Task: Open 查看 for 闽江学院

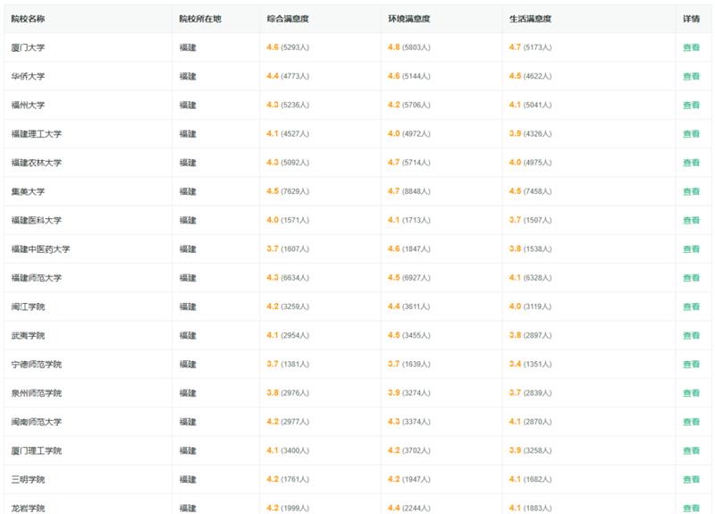Action: (x=691, y=307)
